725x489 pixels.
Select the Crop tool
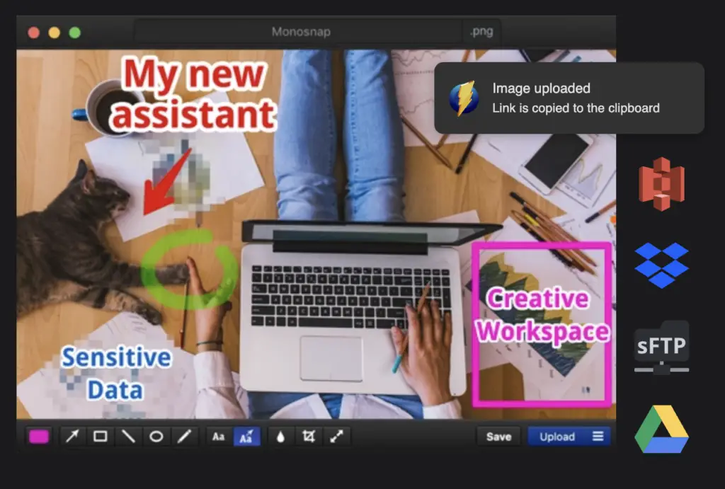pyautogui.click(x=309, y=437)
